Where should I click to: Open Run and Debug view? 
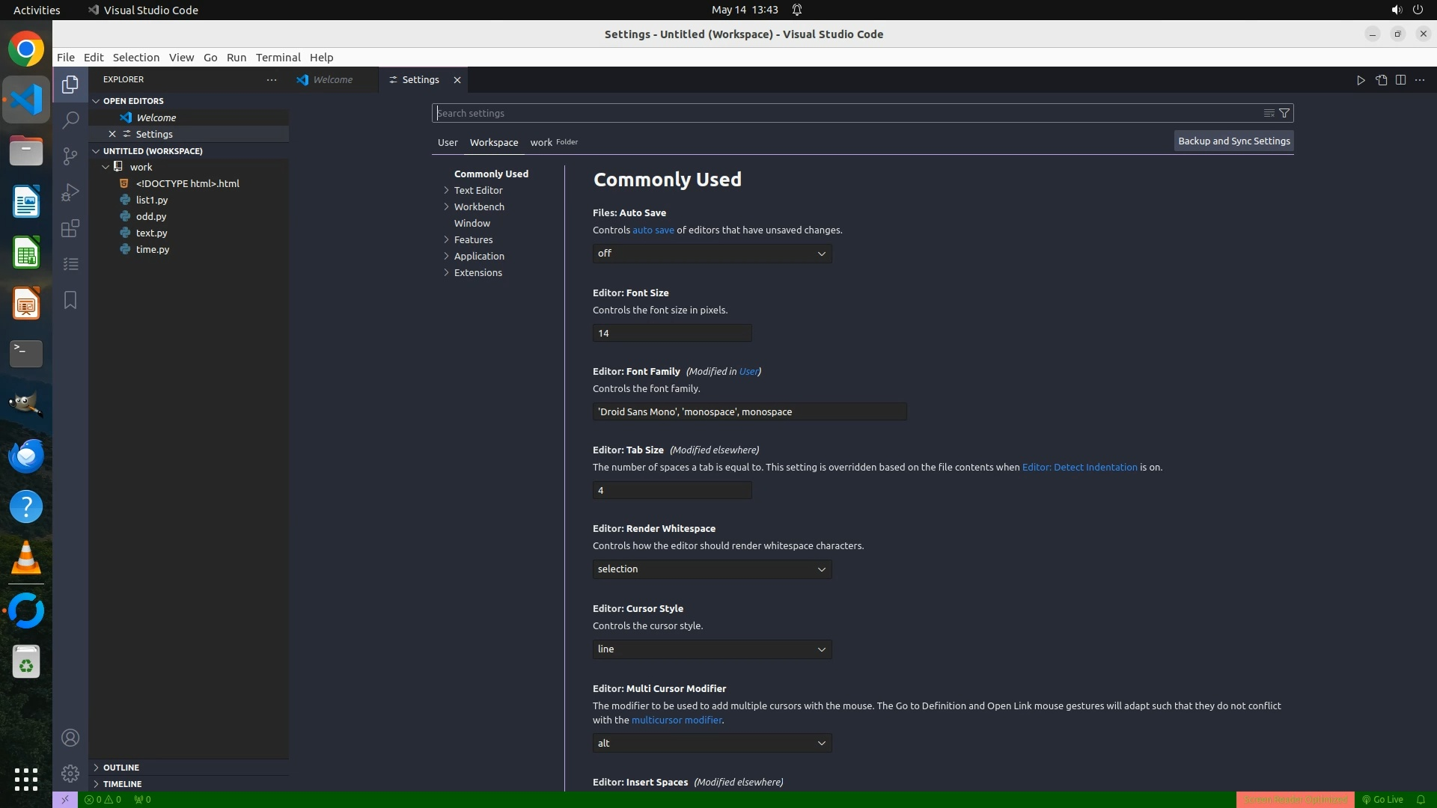pos(70,192)
